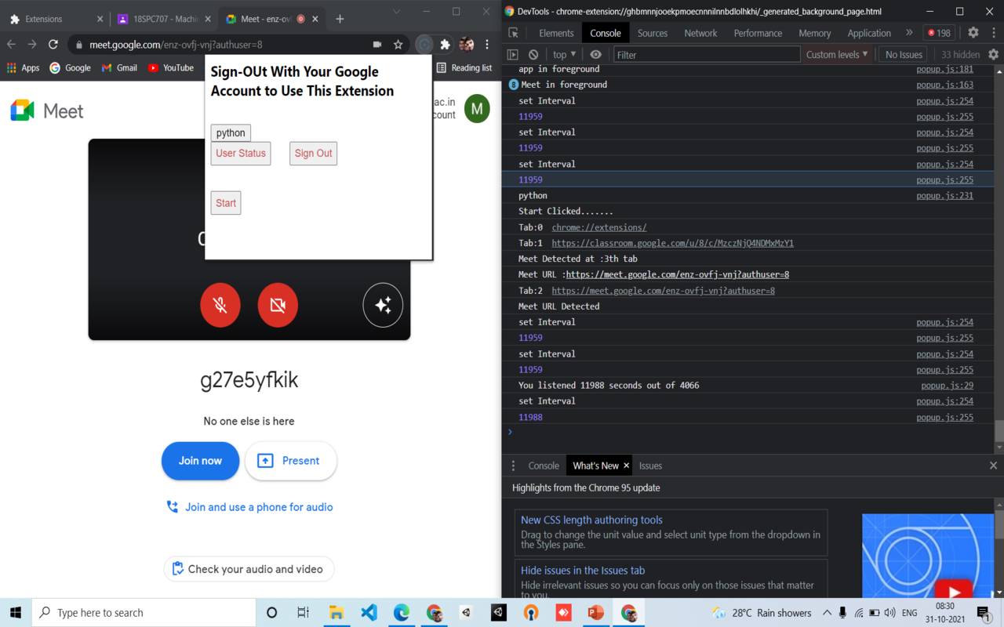Toggle the microphone in Meet preview
Screen dimensions: 1004x627
tap(220, 305)
